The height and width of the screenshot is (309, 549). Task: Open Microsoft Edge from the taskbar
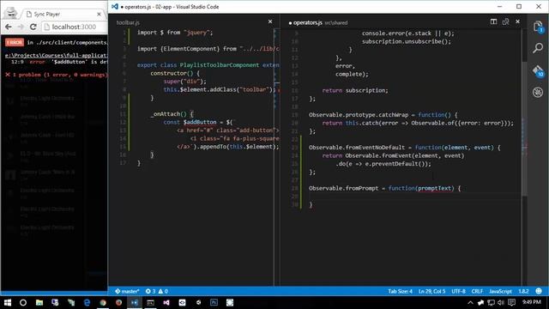click(x=87, y=302)
